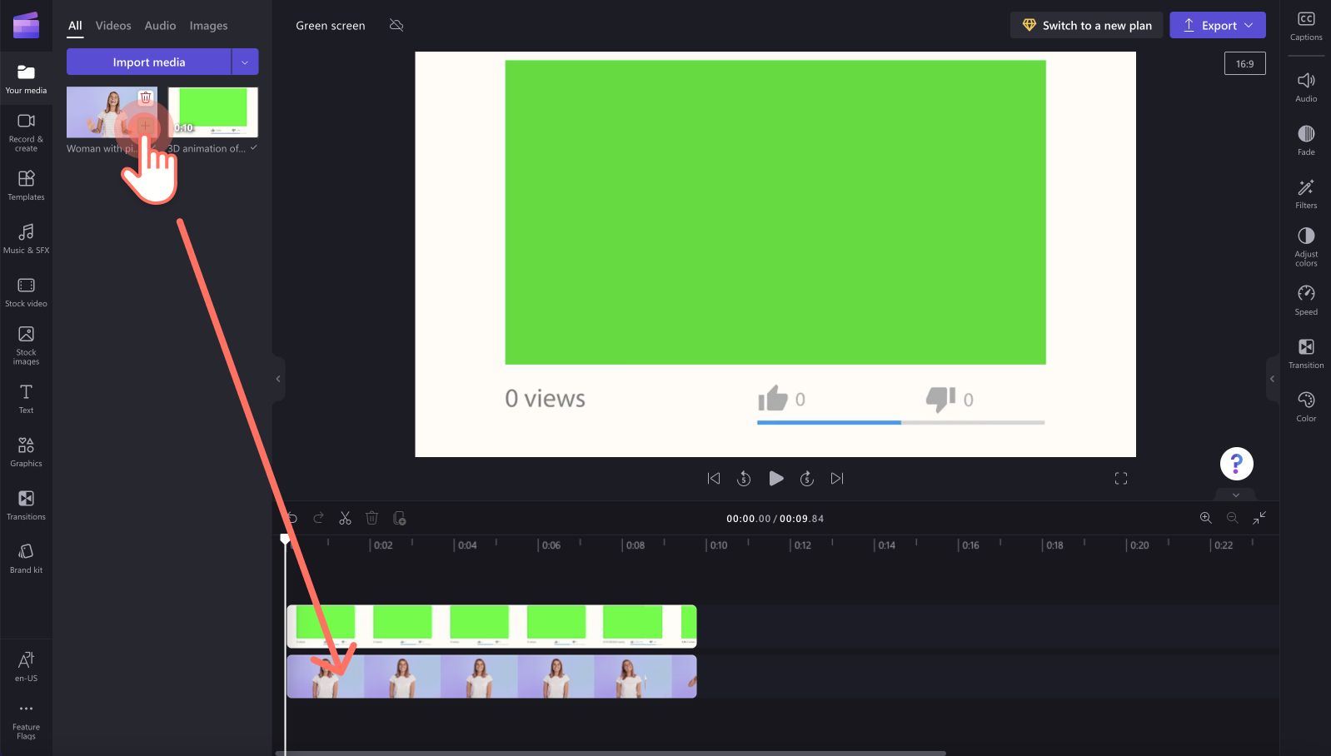Viewport: 1331px width, 756px height.
Task: Select the green screen timeline clip
Action: click(491, 626)
